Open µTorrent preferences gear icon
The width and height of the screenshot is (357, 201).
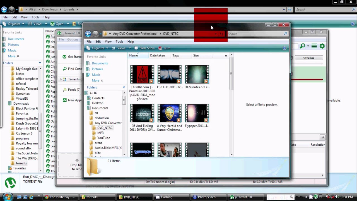click(x=322, y=46)
